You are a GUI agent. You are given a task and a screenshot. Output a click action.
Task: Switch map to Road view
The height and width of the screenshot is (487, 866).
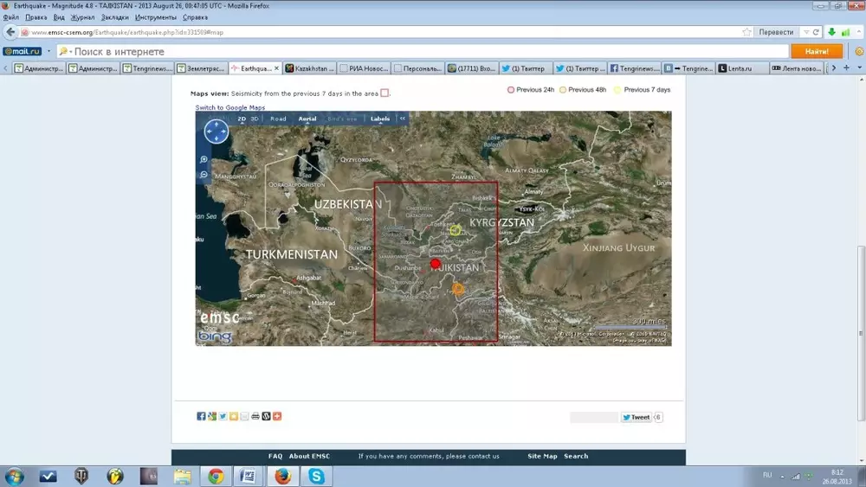[x=278, y=119]
